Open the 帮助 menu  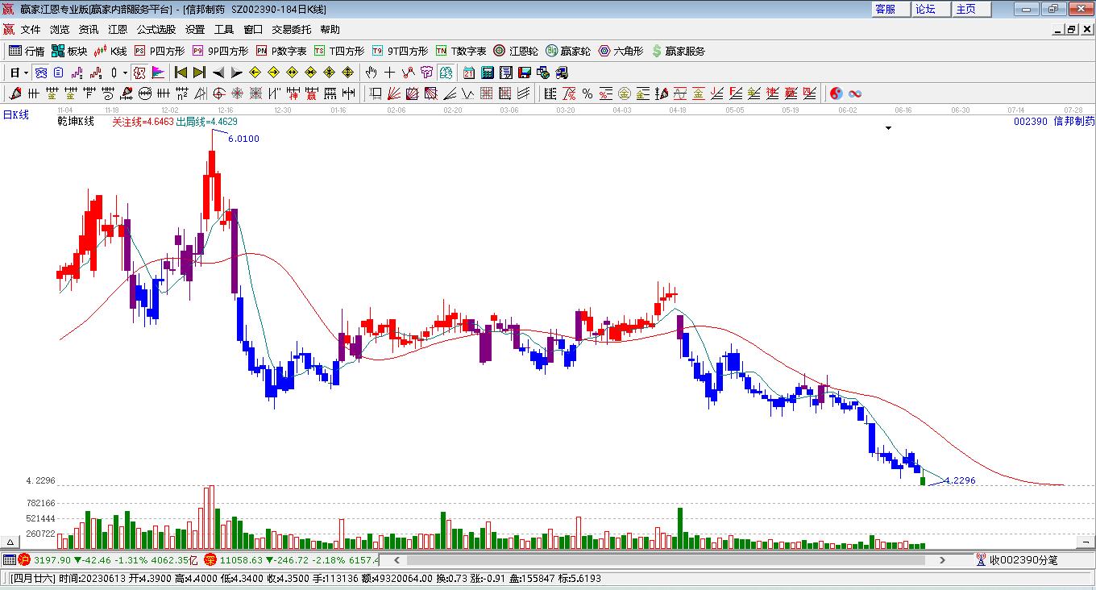tap(330, 29)
